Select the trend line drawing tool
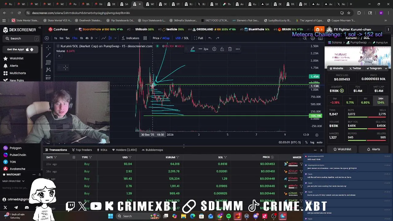The height and width of the screenshot is (221, 393). (x=48, y=55)
